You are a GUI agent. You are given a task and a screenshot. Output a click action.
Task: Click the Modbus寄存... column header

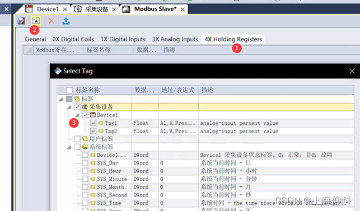(x=55, y=50)
